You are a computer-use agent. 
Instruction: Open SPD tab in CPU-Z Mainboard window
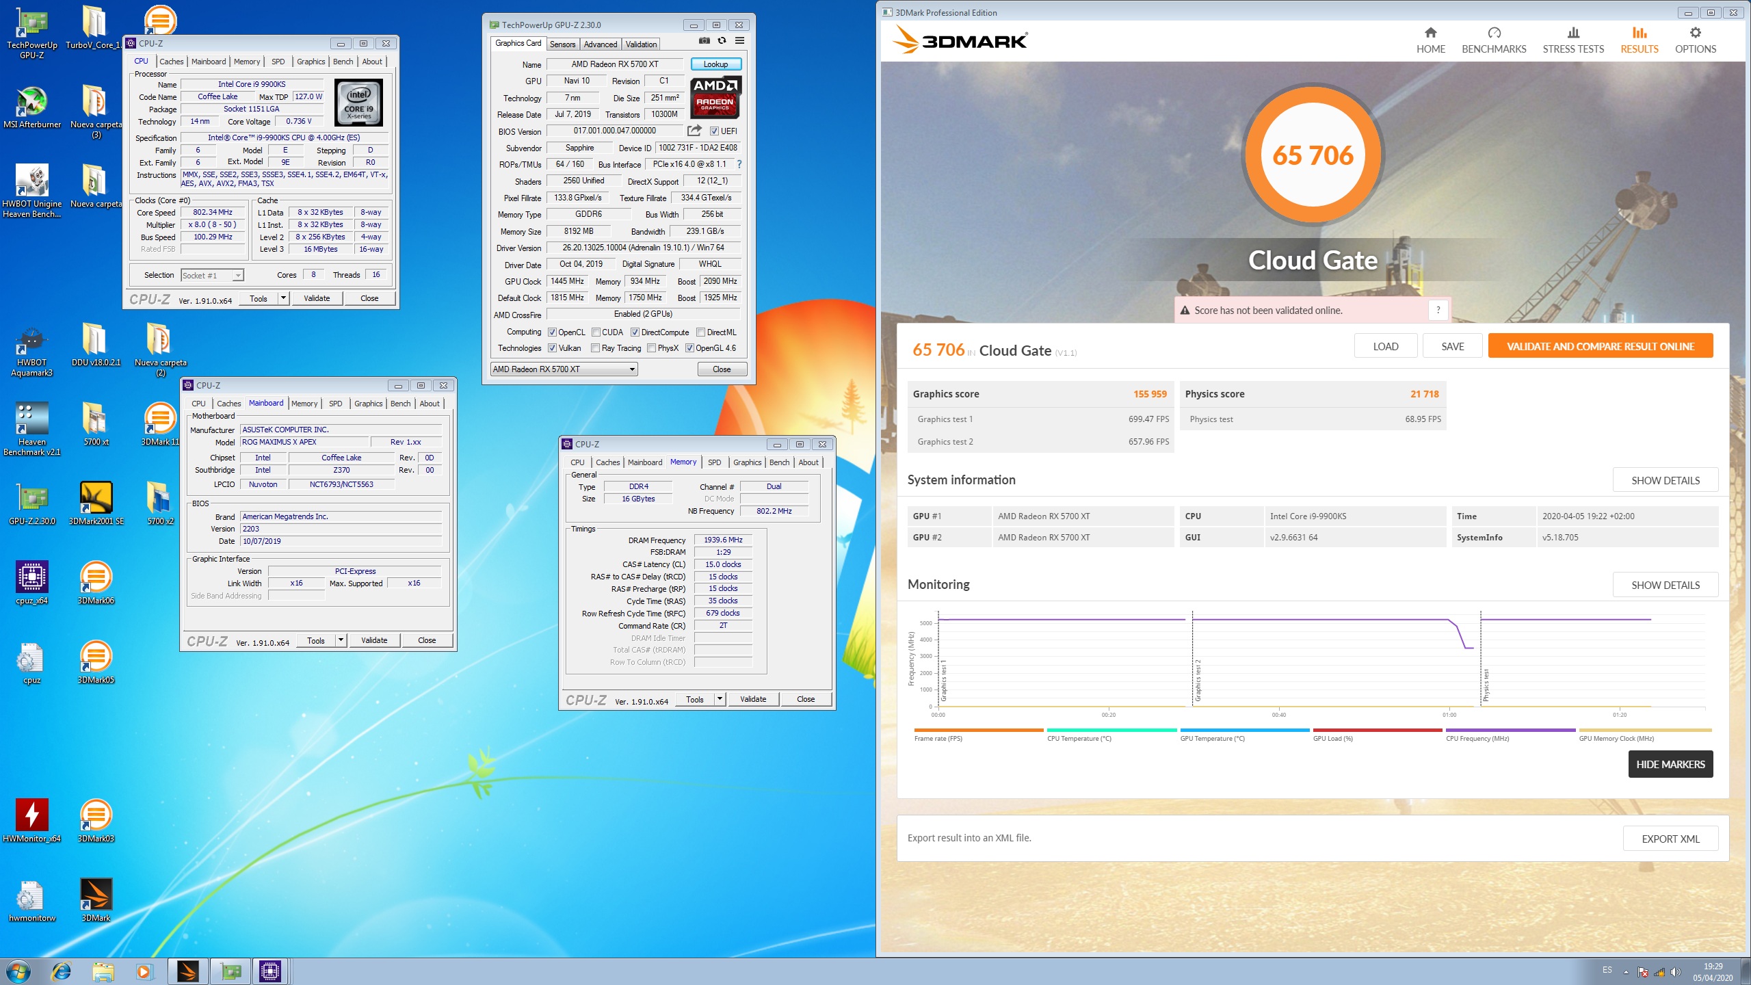point(335,404)
